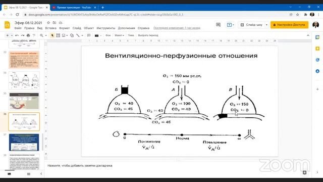
Task: Start the Слайд-шоу presentation
Action: tap(252, 25)
